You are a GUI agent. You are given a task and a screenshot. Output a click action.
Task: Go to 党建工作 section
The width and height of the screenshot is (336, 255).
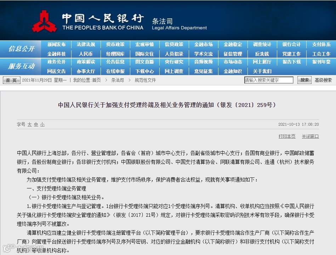tap(291, 54)
